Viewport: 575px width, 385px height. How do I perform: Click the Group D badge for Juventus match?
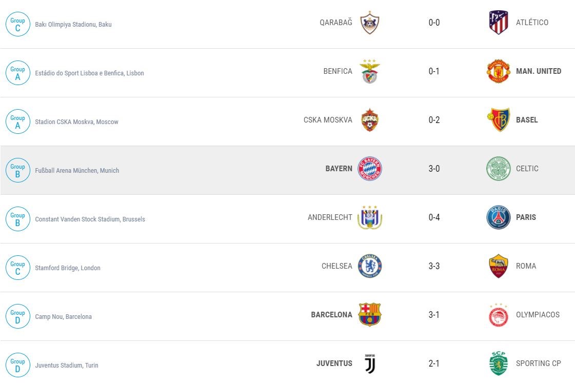click(x=18, y=365)
